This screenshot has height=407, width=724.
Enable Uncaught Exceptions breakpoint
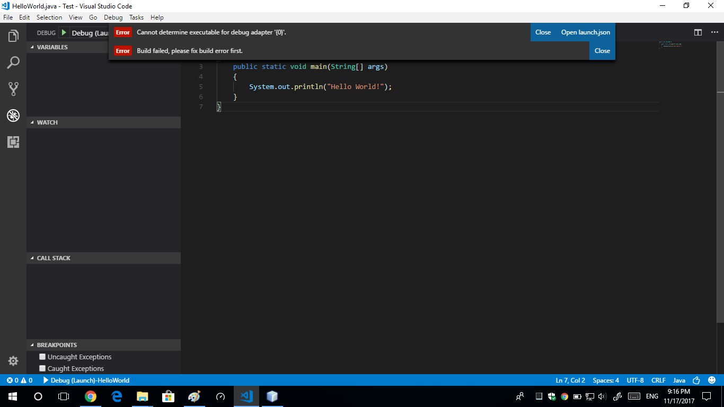tap(42, 357)
